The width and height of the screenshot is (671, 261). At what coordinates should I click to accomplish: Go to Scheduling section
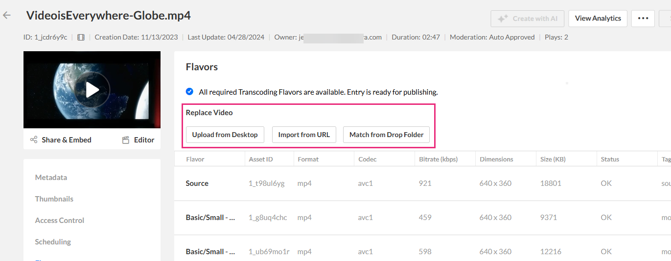click(53, 242)
